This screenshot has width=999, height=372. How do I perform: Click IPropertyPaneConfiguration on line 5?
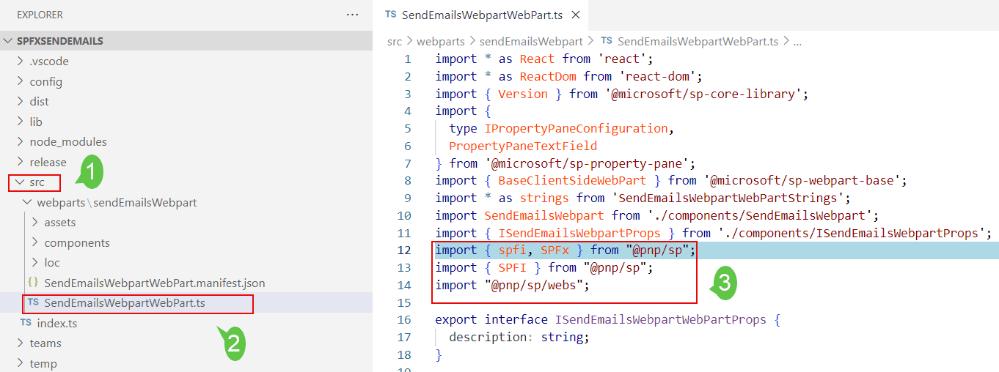point(577,128)
